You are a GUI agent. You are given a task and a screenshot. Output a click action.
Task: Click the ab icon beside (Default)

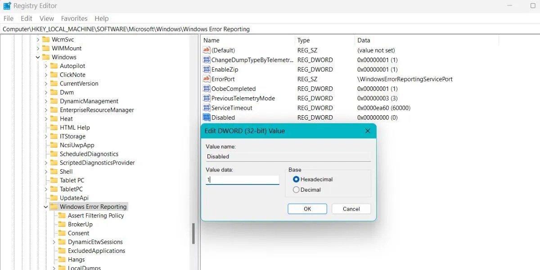click(x=206, y=50)
